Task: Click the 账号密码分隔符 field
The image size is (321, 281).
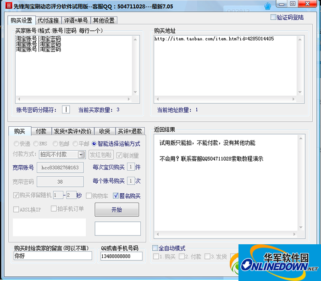Action: (x=66, y=110)
